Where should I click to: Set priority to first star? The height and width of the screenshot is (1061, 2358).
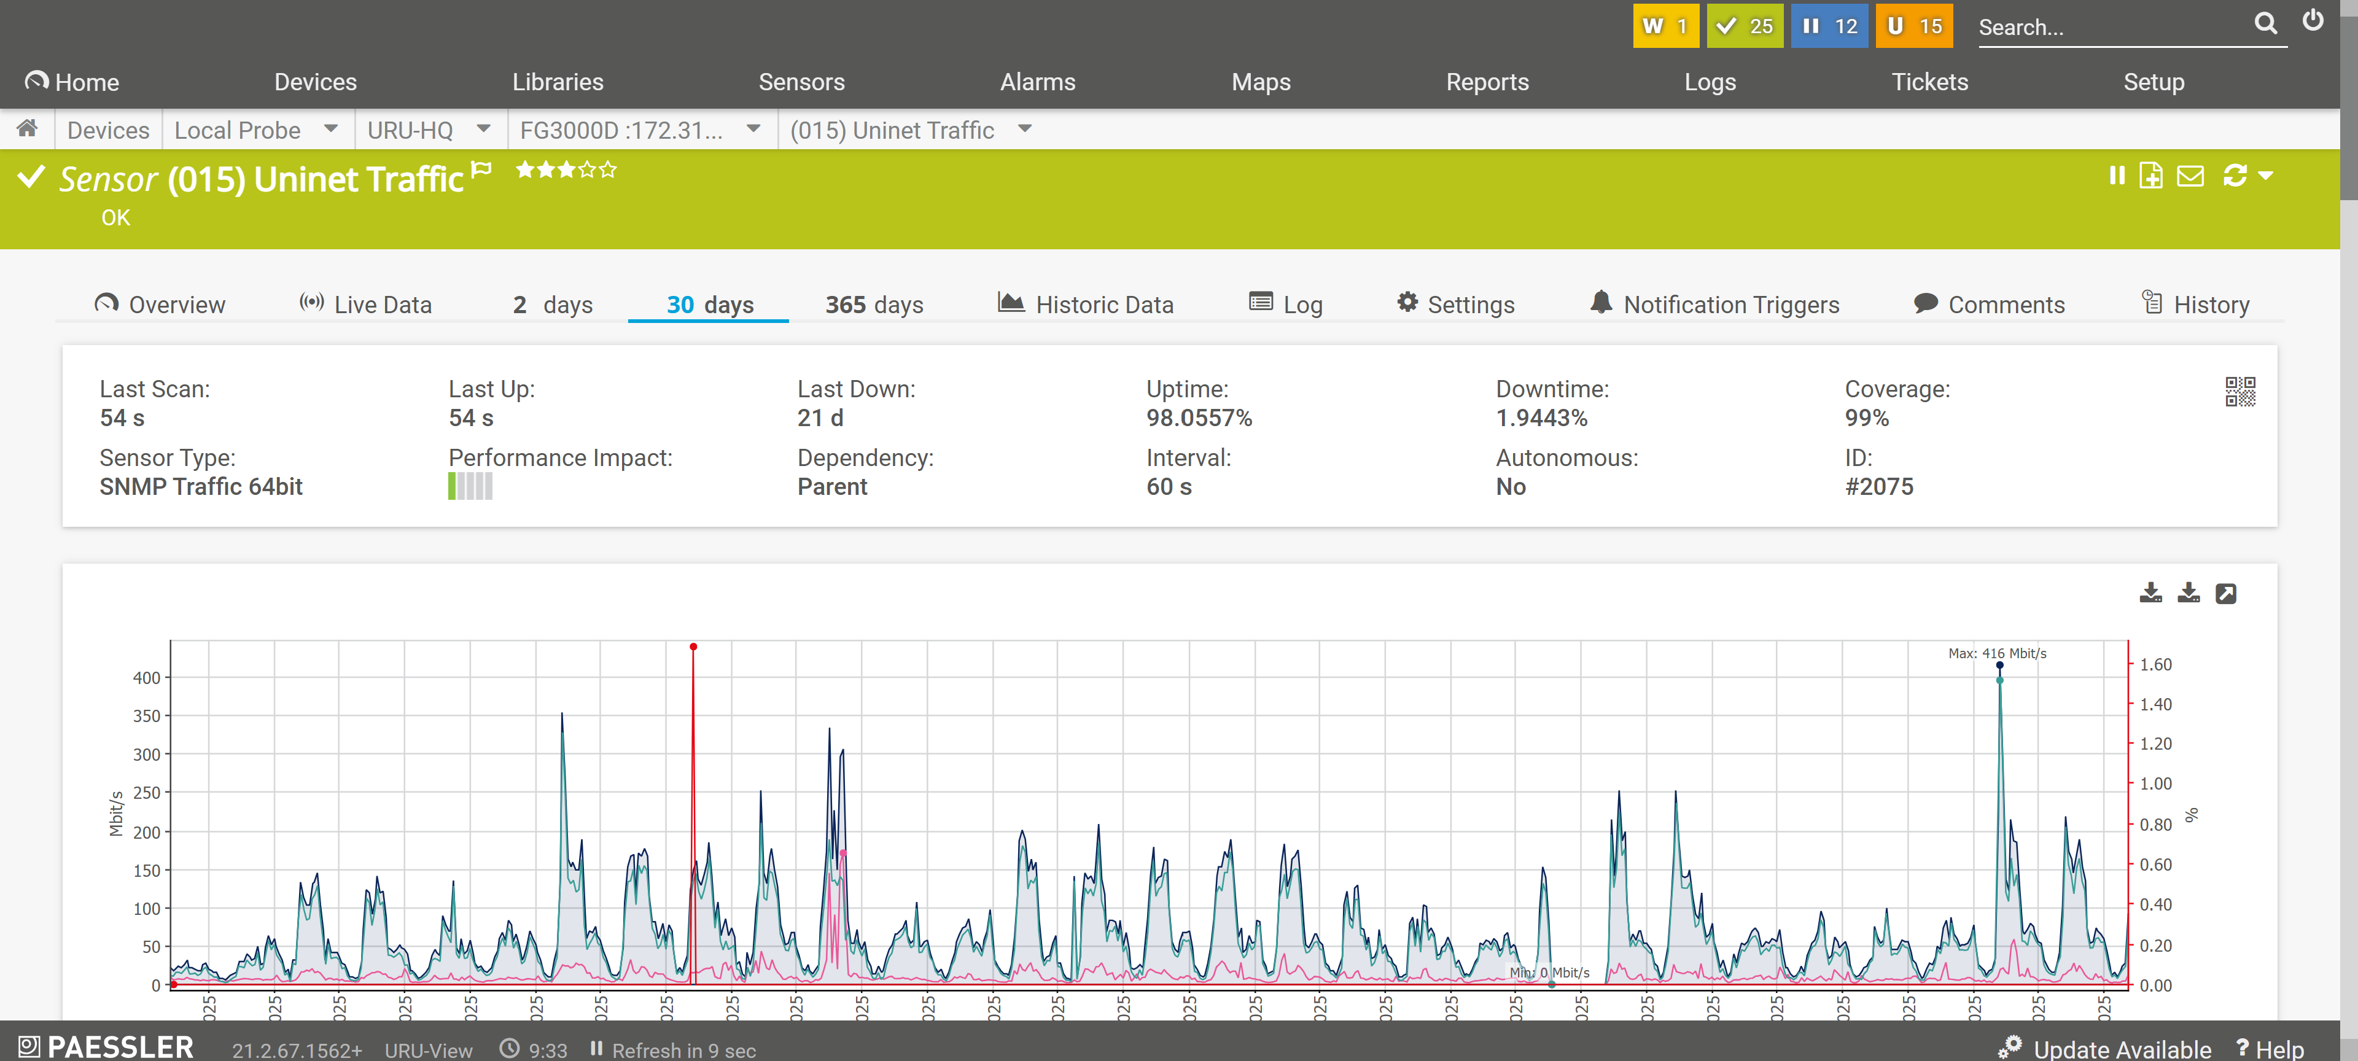point(526,169)
